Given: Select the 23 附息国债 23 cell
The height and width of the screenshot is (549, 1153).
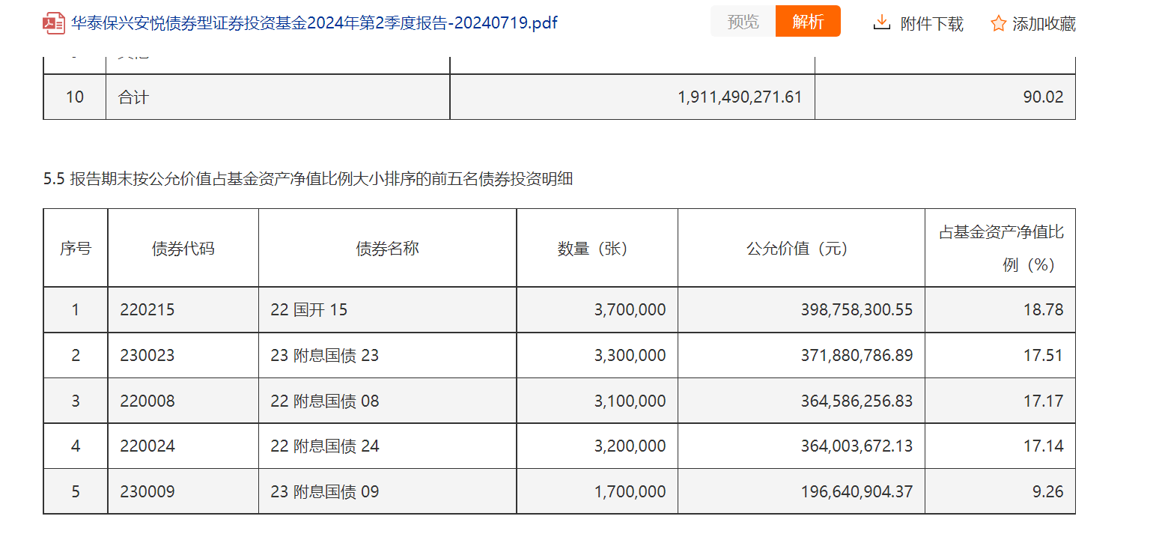Looking at the screenshot, I should 325,356.
